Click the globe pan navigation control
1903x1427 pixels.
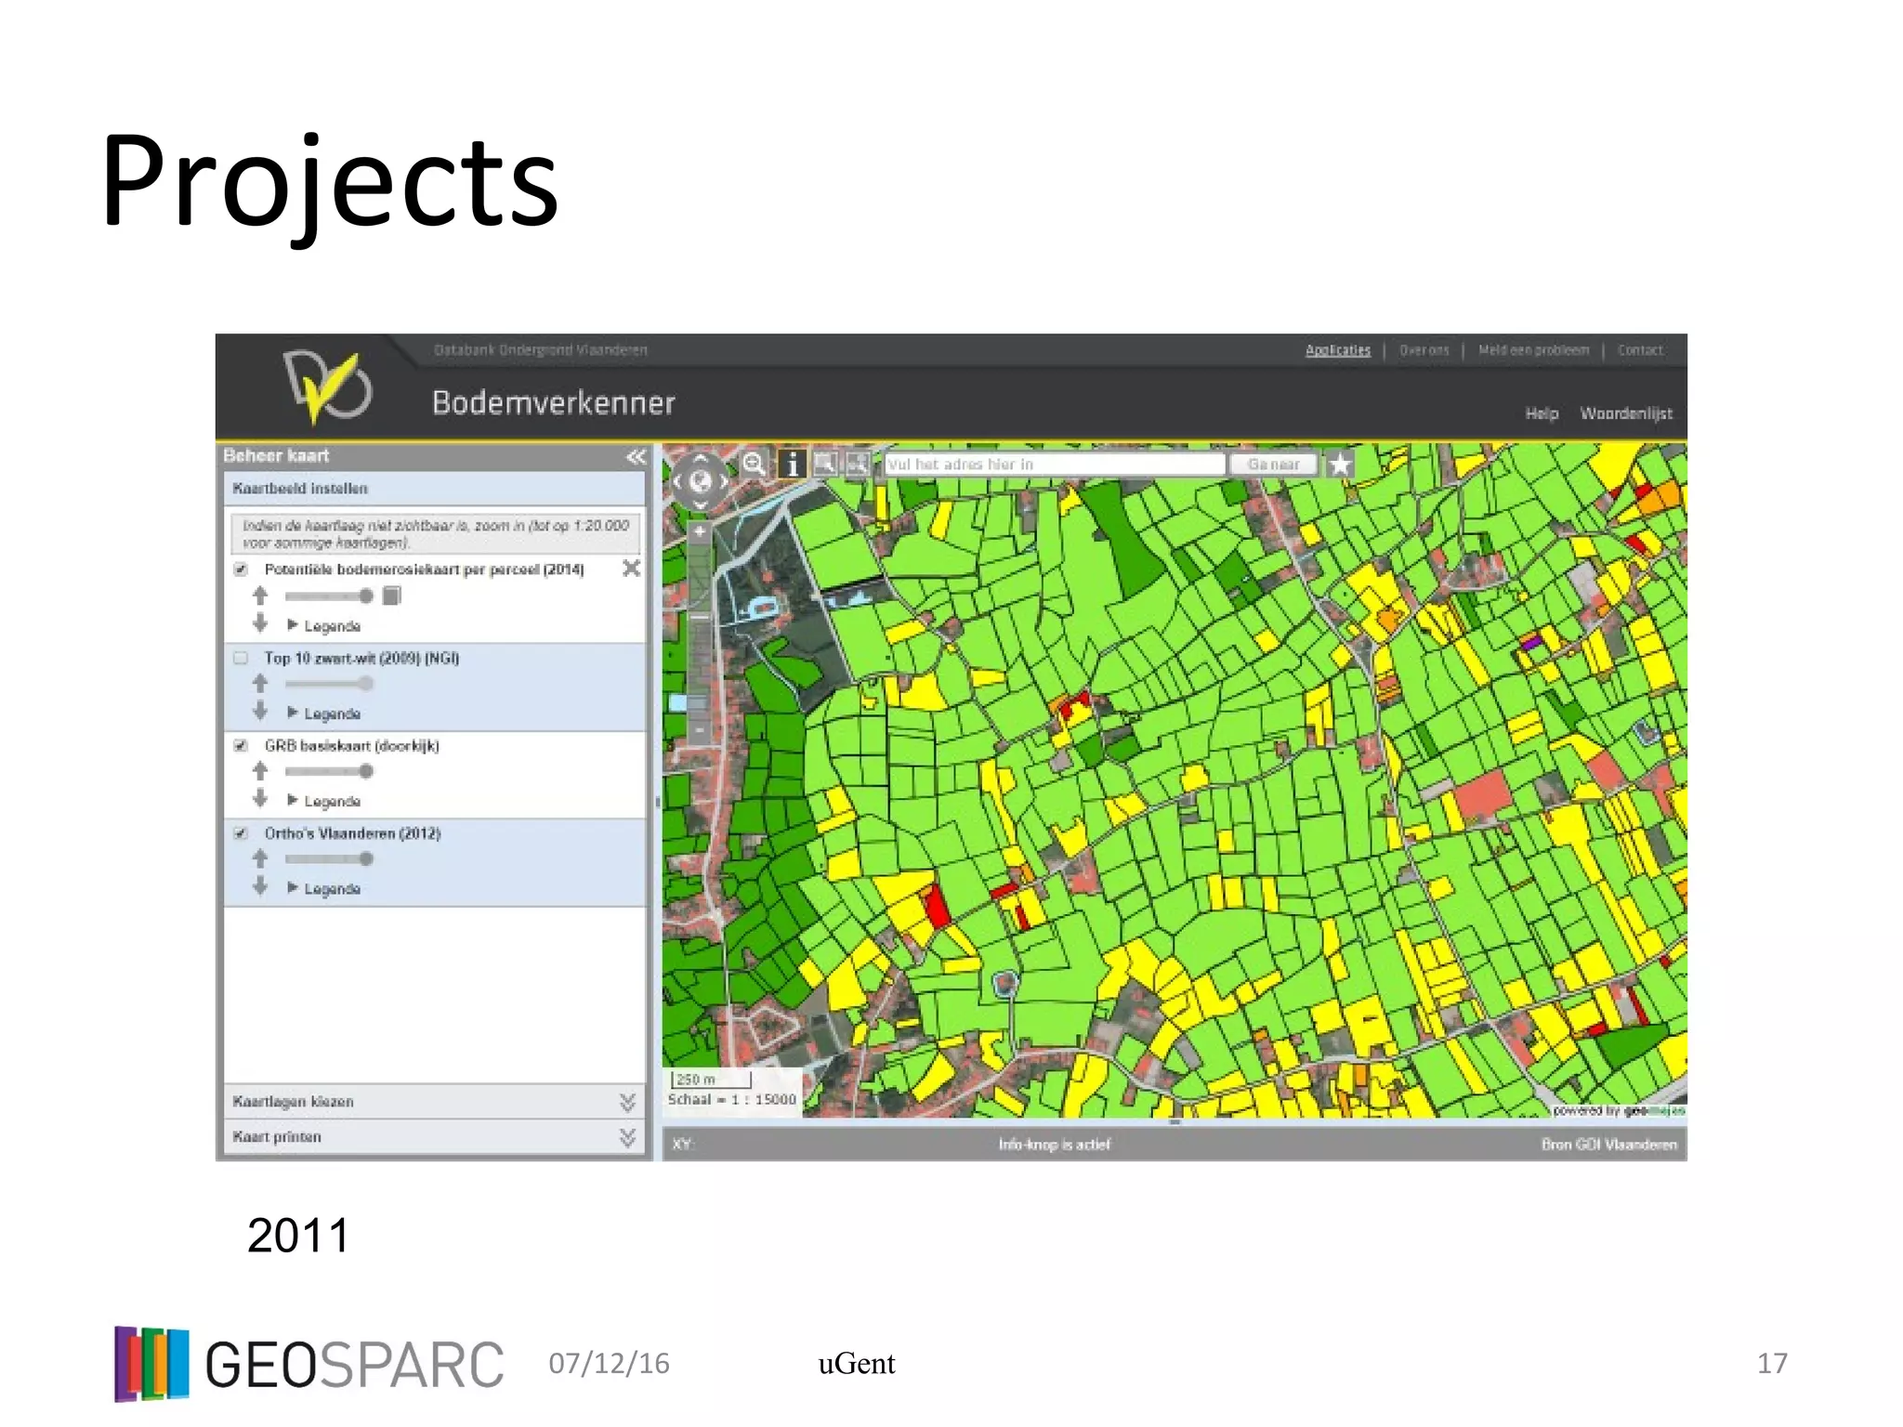pos(700,480)
